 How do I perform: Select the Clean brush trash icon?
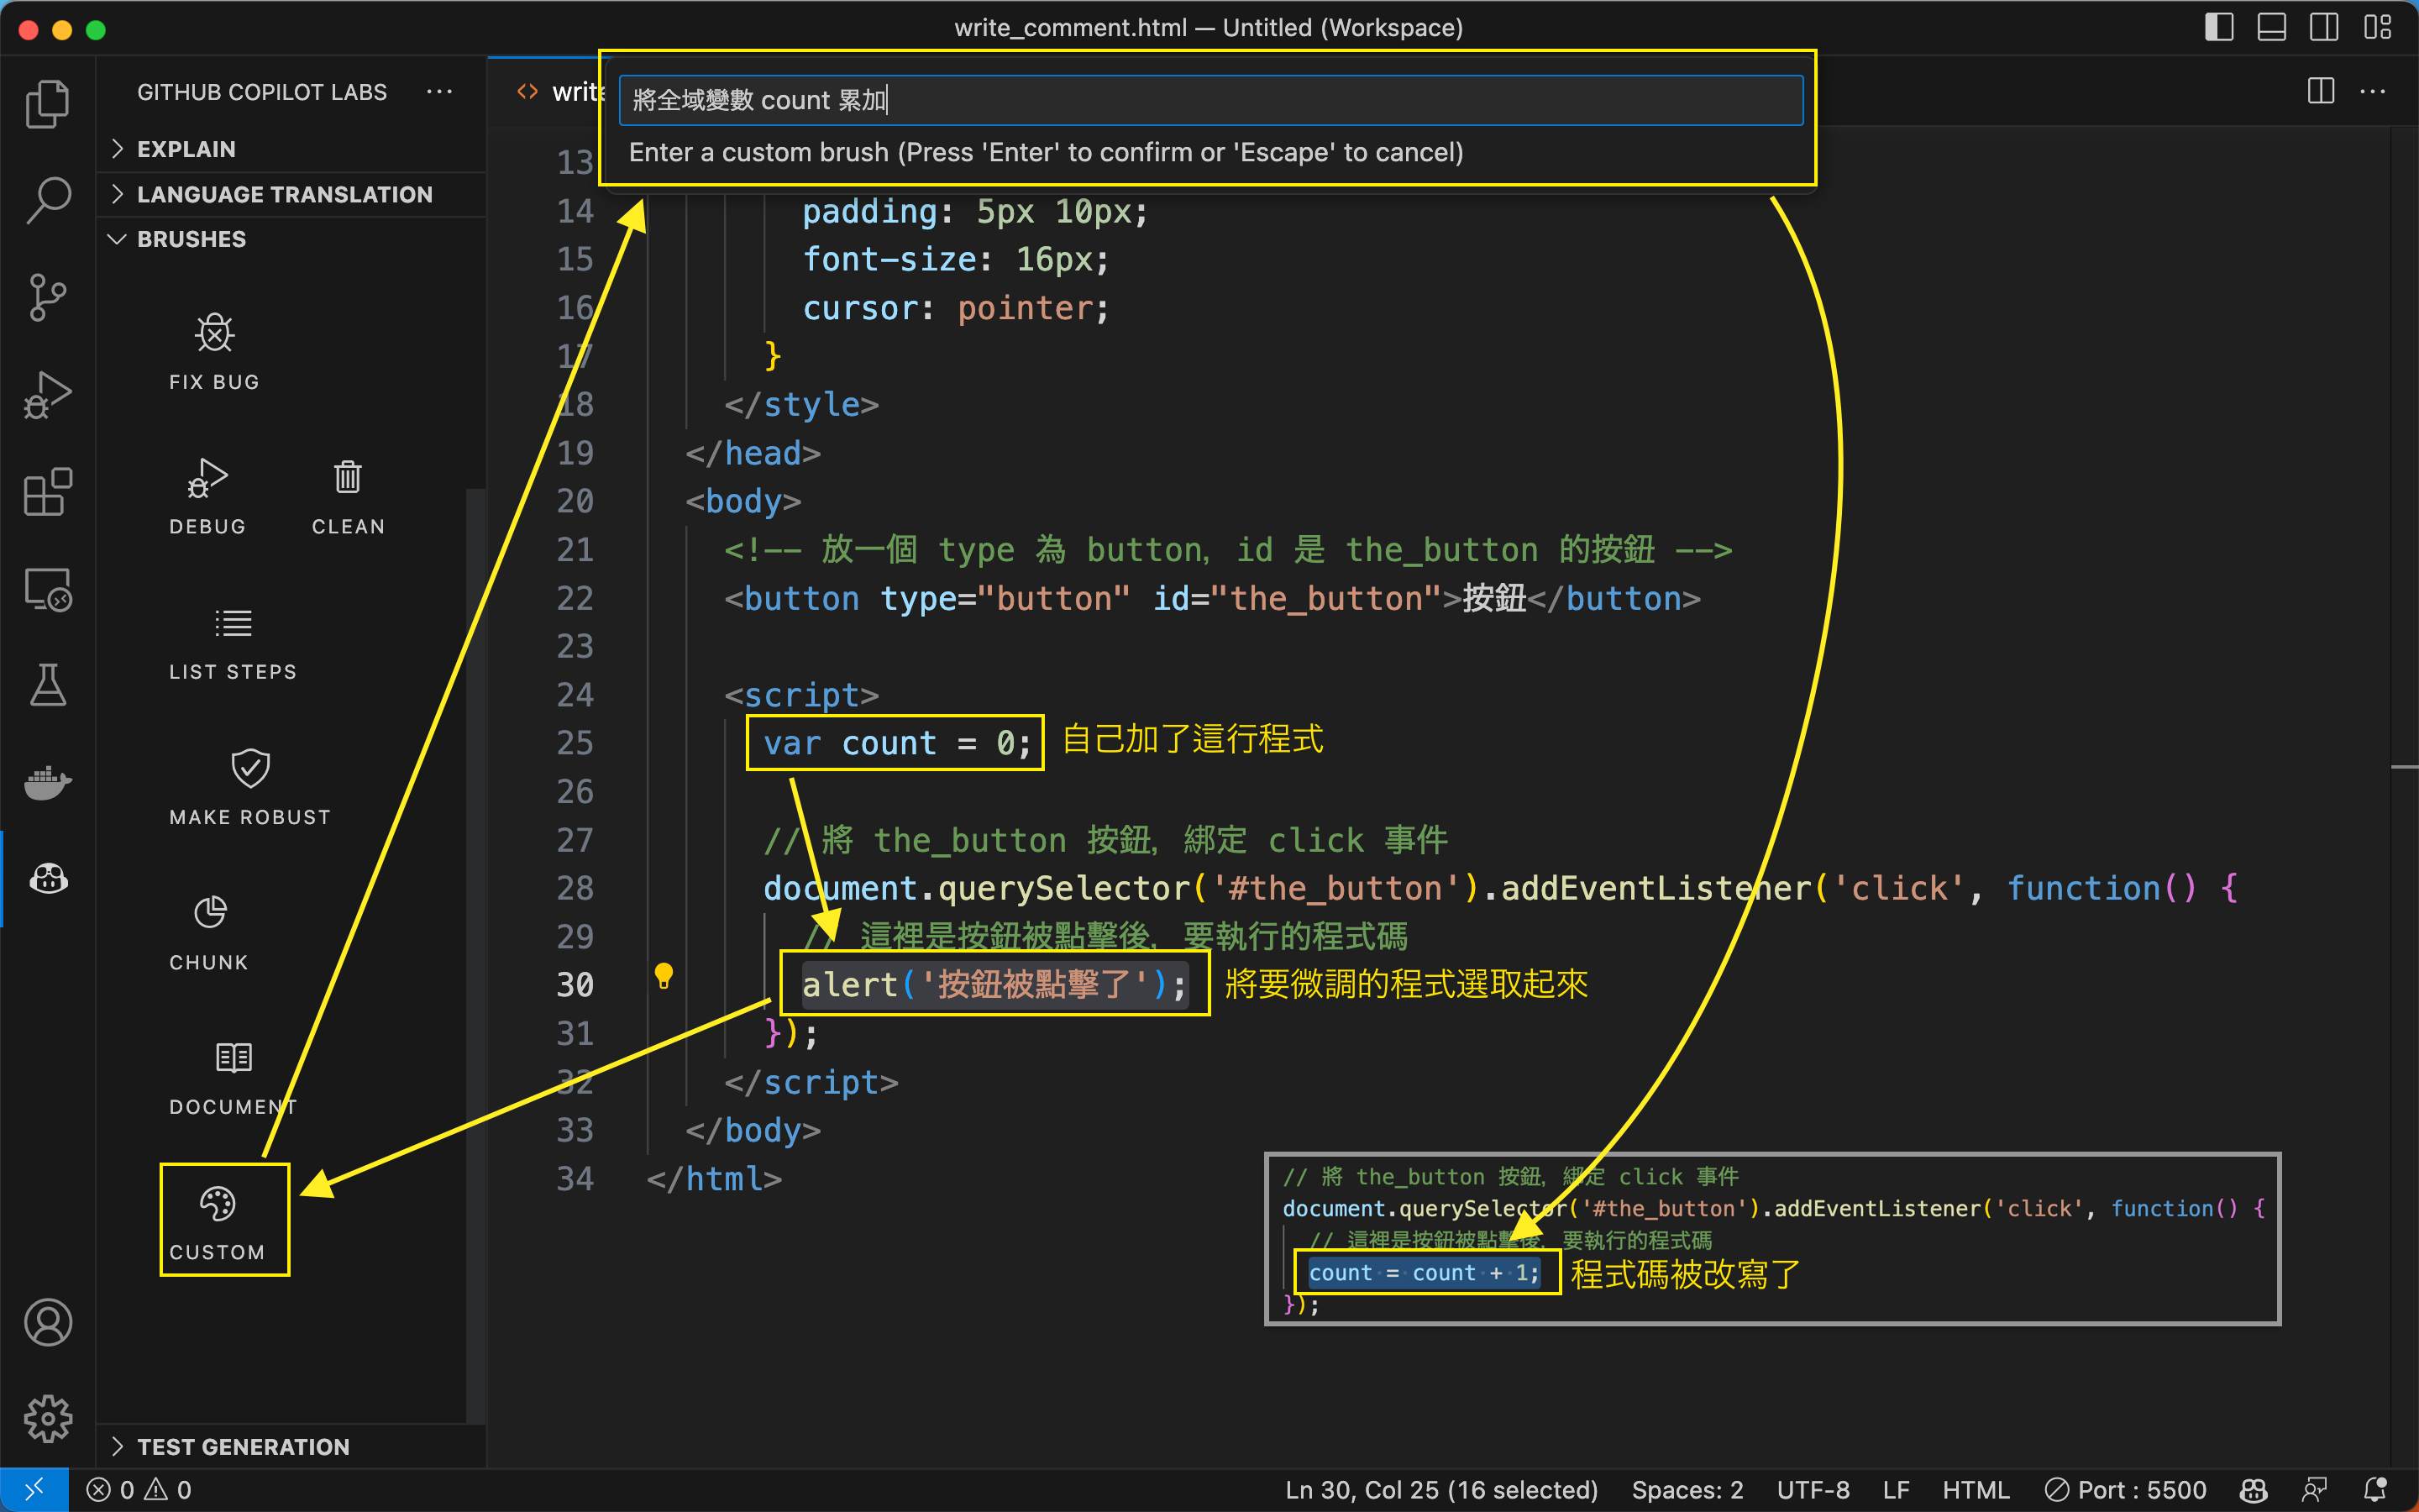347,478
